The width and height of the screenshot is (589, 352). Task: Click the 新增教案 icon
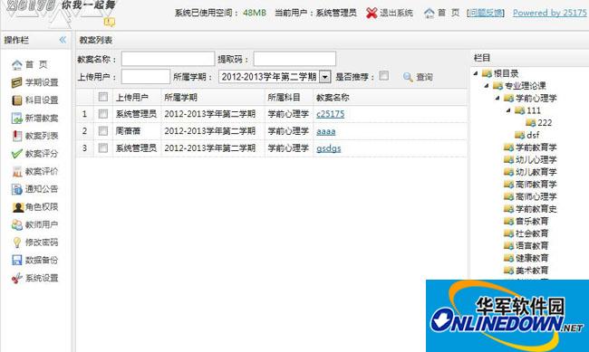(17, 119)
